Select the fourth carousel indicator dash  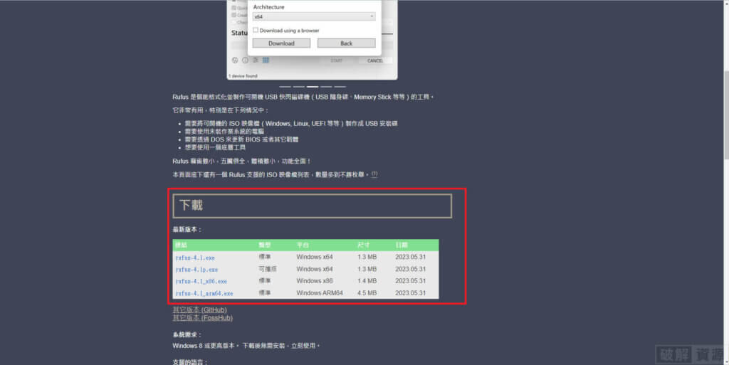tap(326, 87)
